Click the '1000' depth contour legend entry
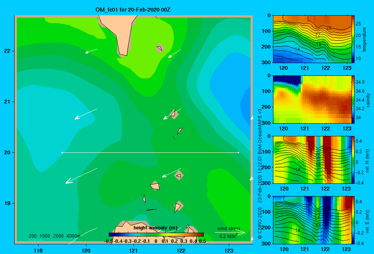Image resolution: width=374 pixels, height=254 pixels. (x=45, y=236)
